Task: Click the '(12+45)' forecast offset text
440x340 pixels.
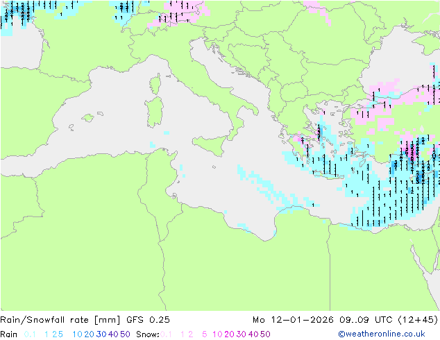Action: pyautogui.click(x=418, y=320)
